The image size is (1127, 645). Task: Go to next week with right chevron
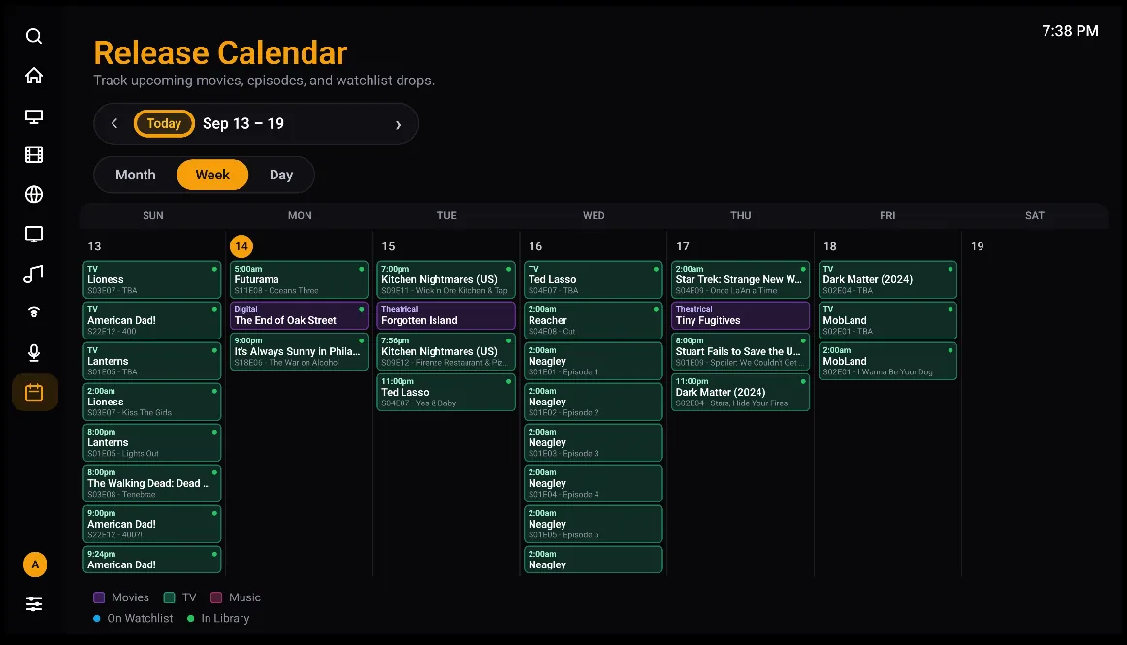pos(399,124)
